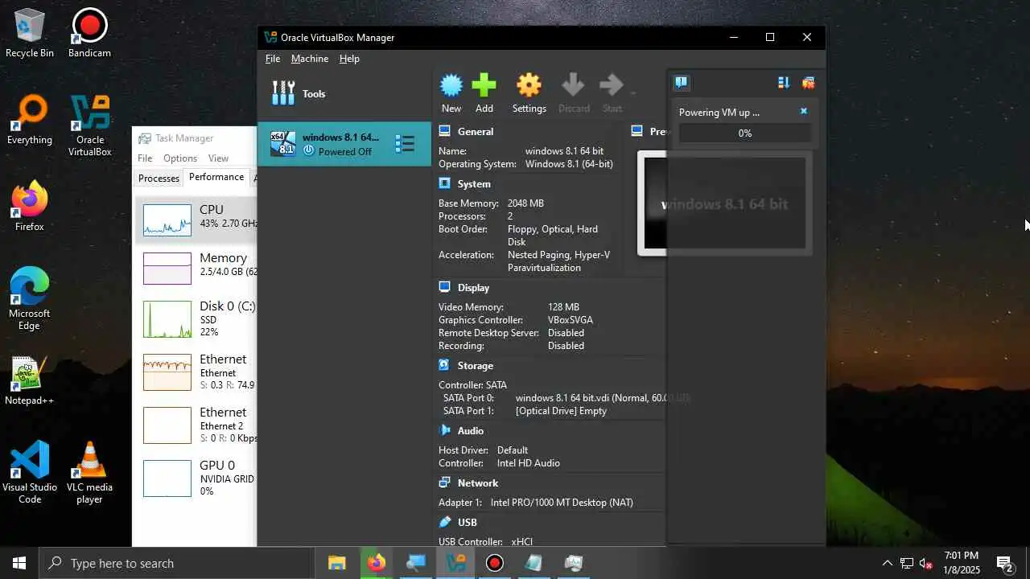Open File Explorer from the taskbar
Screen dimensions: 1030x579
(336, 563)
